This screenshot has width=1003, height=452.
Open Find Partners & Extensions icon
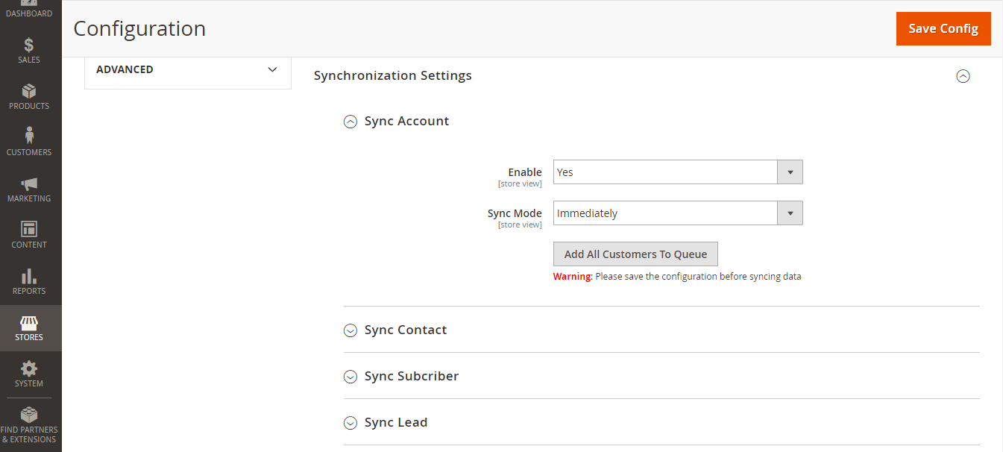pyautogui.click(x=29, y=415)
